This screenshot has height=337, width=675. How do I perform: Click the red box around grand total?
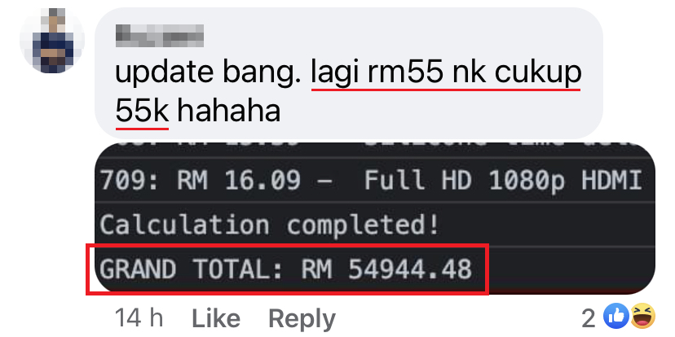(288, 269)
